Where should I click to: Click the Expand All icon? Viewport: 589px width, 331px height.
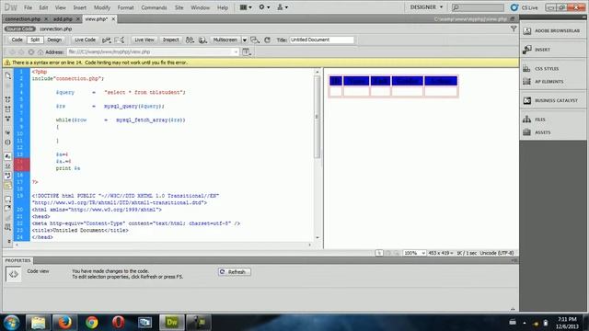8,119
